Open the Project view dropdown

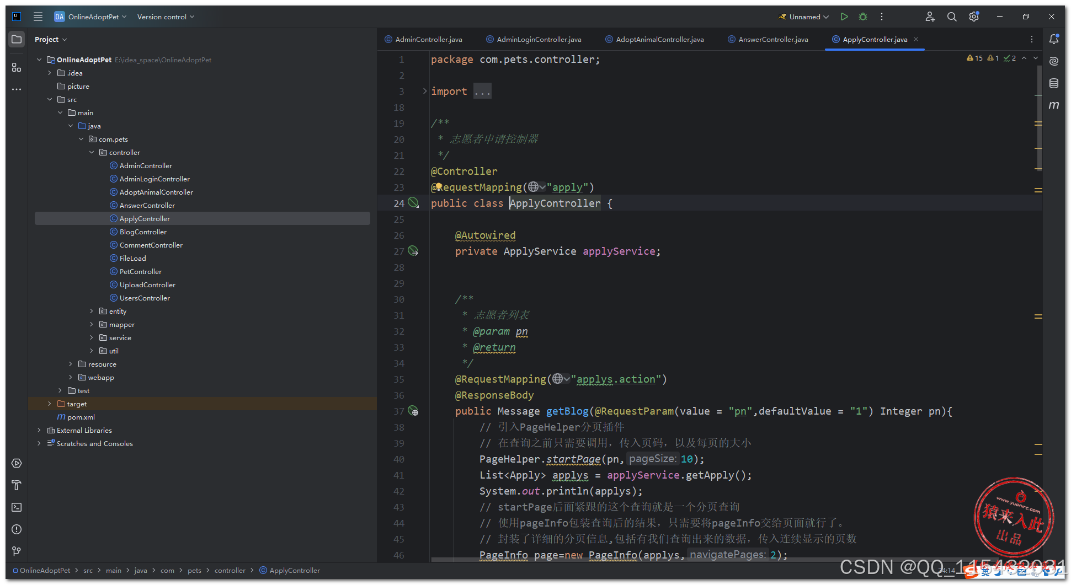[x=51, y=39]
